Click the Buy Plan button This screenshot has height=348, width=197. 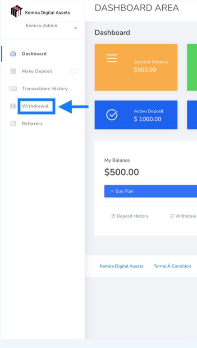pos(151,191)
